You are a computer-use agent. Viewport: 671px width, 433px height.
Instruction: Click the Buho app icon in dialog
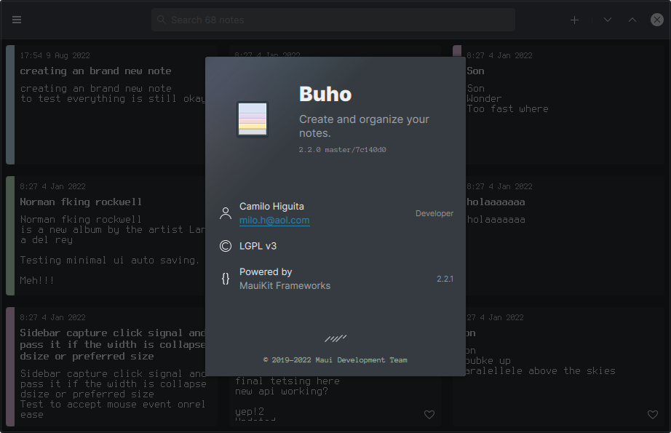point(253,119)
